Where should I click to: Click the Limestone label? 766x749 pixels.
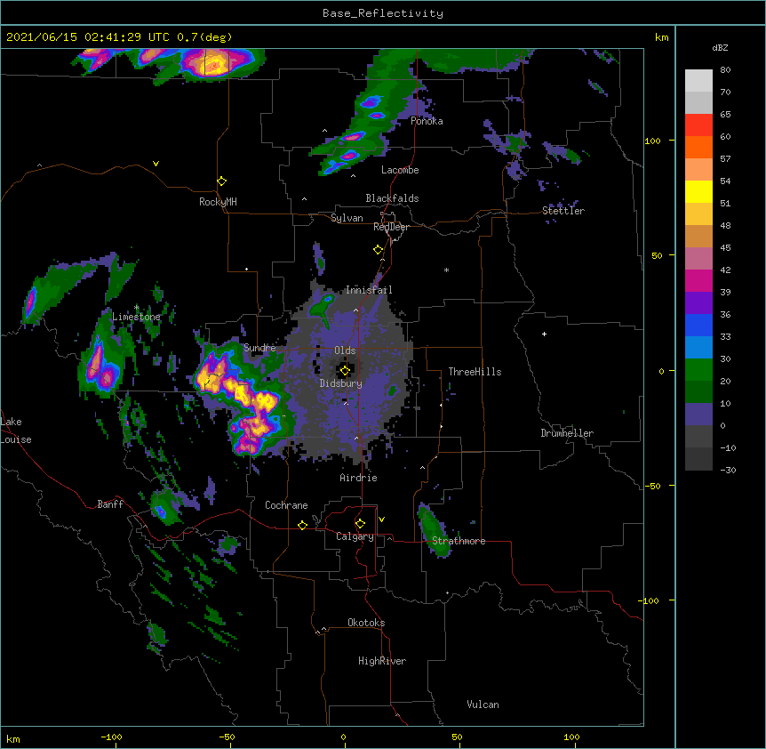(136, 317)
